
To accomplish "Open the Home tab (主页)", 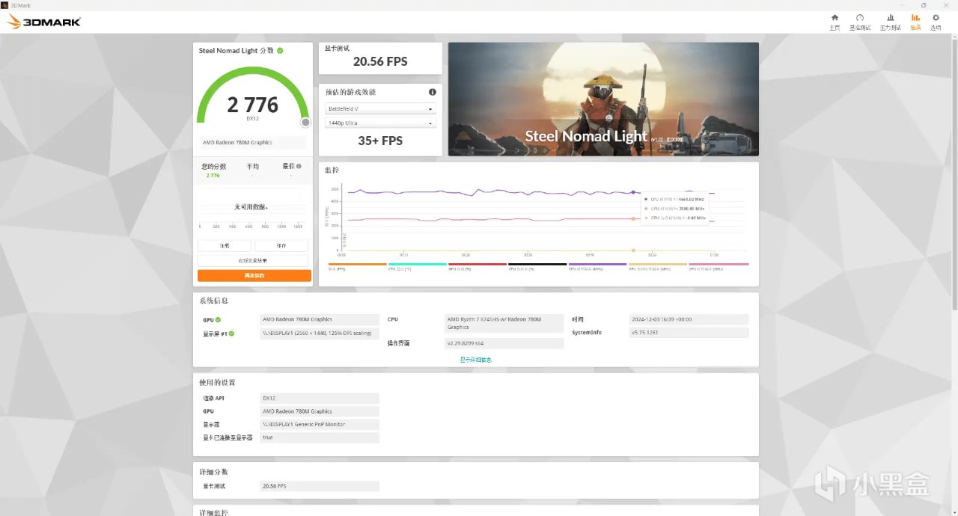I will coord(835,22).
